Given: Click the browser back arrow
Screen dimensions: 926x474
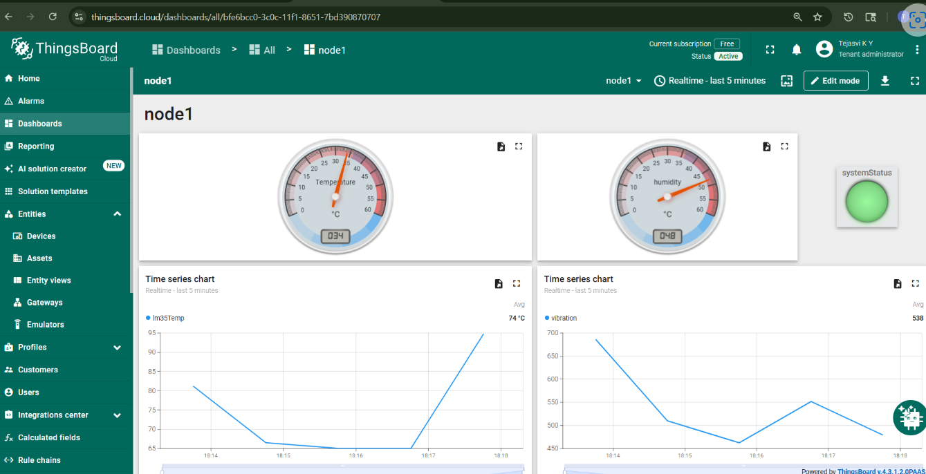Looking at the screenshot, I should 9,17.
